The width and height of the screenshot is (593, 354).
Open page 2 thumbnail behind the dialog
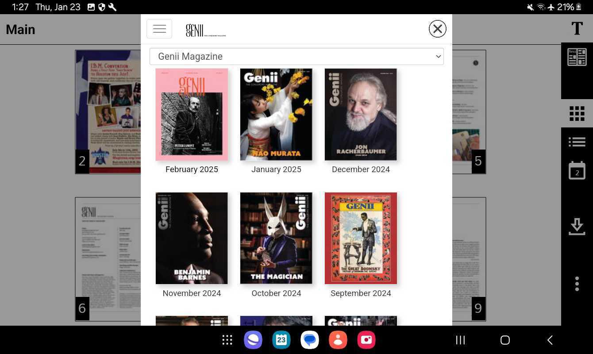108,112
